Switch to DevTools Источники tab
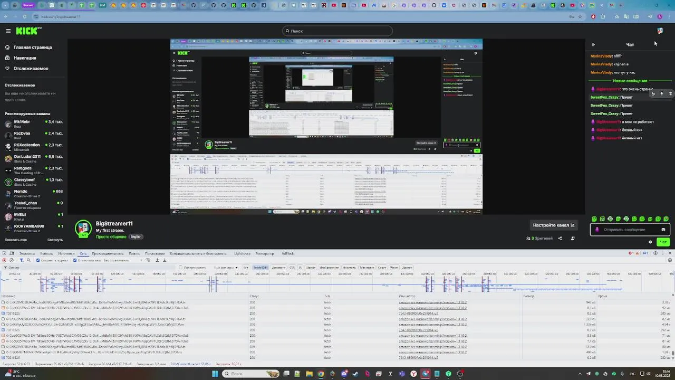This screenshot has width=675, height=380. tap(66, 253)
